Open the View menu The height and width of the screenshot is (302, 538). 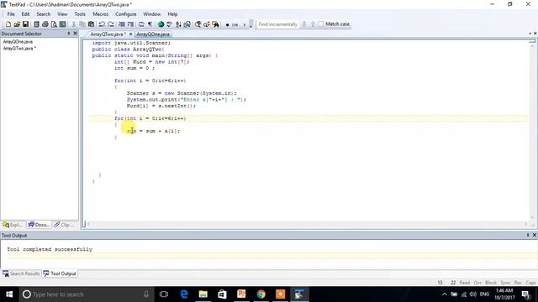click(x=62, y=14)
